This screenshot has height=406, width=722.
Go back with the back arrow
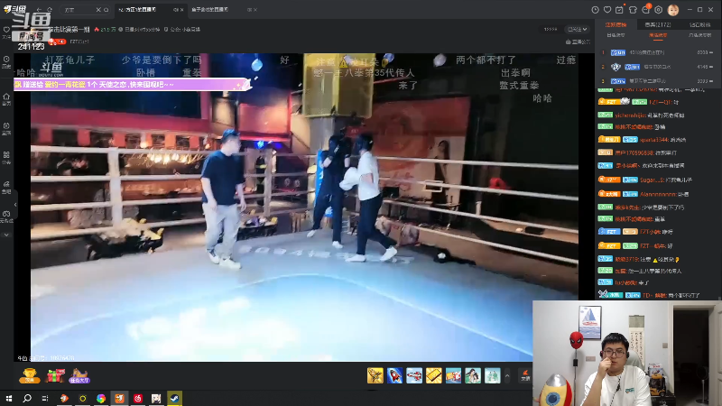pos(39,10)
